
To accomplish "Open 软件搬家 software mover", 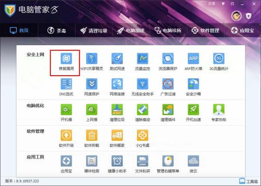I will pyautogui.click(x=117, y=139).
